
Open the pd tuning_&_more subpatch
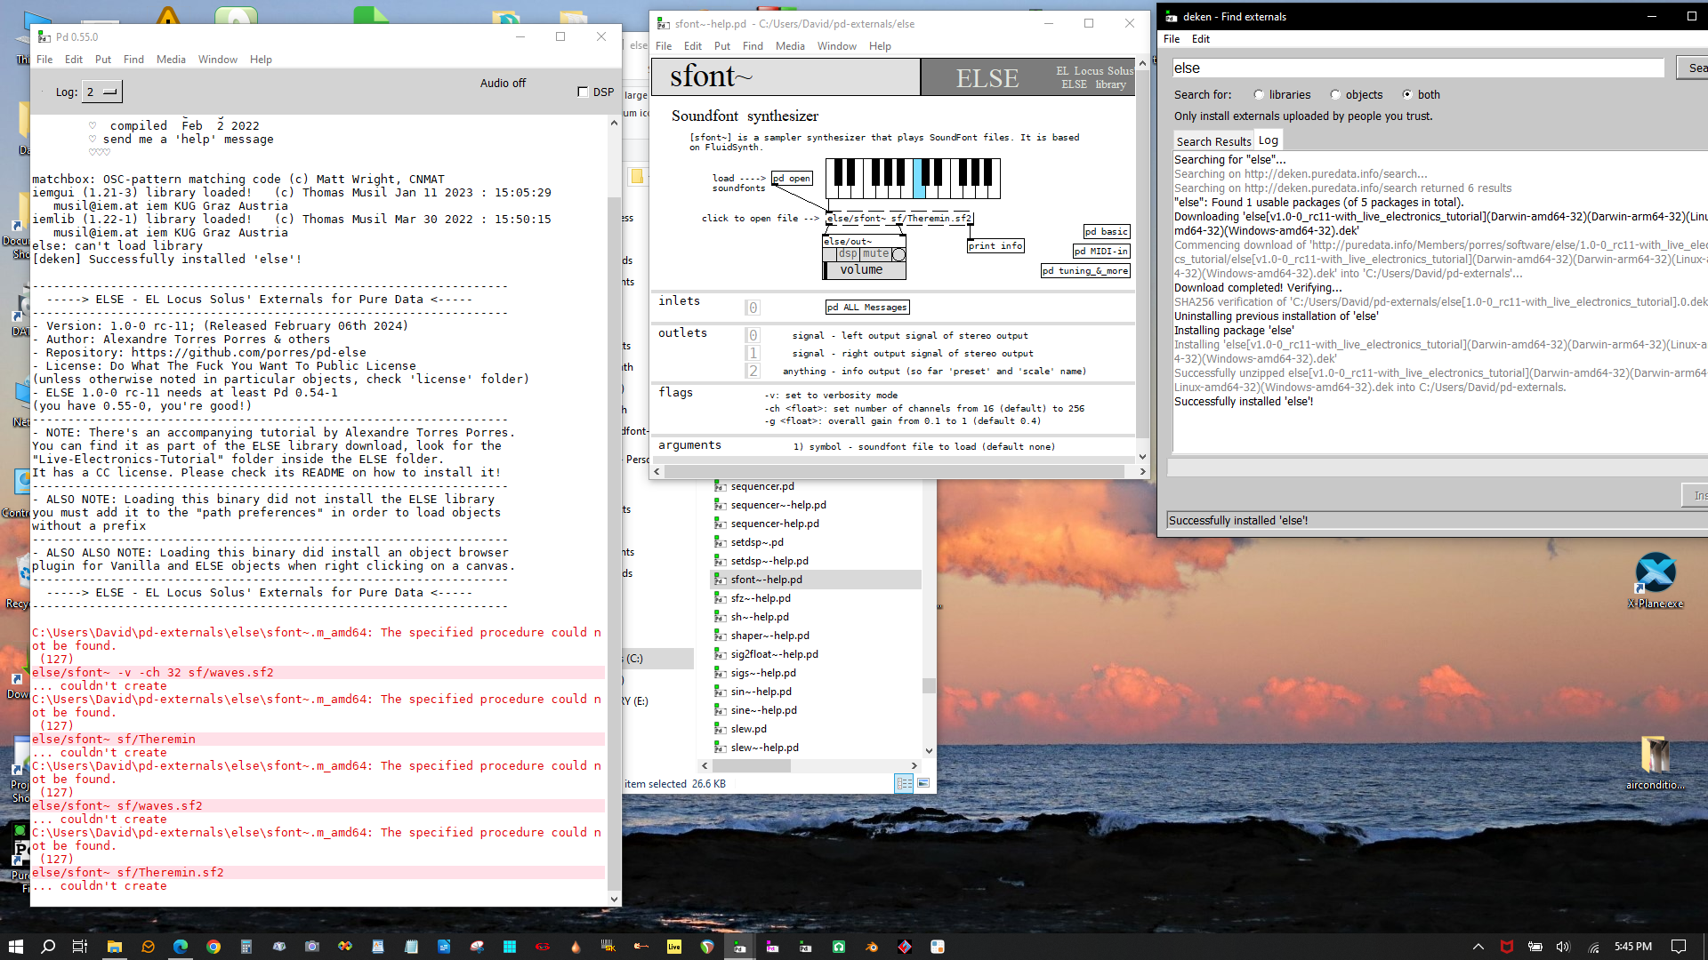pyautogui.click(x=1085, y=270)
